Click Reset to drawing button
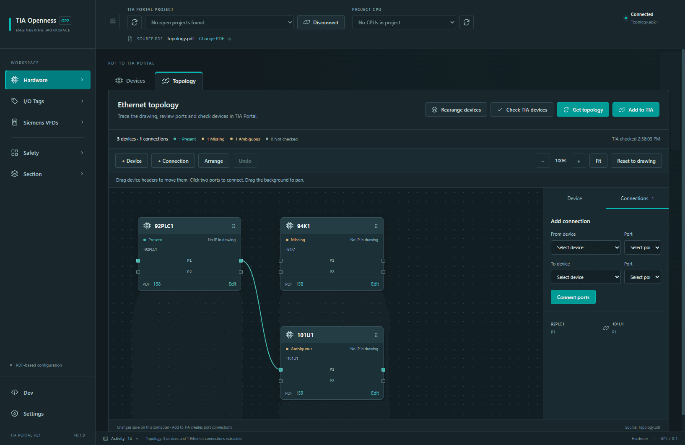685x445 pixels. click(636, 161)
